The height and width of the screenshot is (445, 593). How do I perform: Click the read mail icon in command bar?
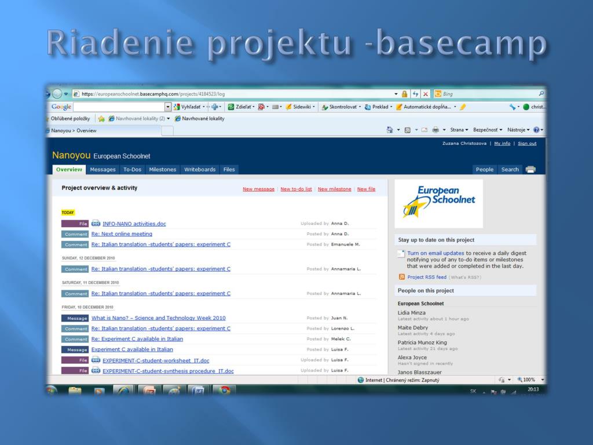424,130
